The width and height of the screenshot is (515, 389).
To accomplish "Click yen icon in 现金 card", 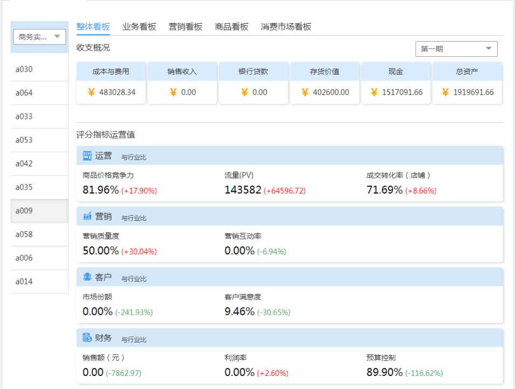I will point(374,92).
